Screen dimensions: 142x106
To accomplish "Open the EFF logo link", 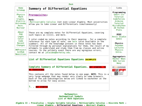I will click(119, 70).
